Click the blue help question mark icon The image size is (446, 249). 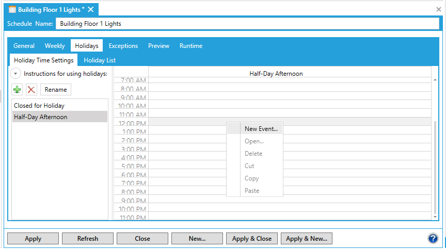coord(433,238)
